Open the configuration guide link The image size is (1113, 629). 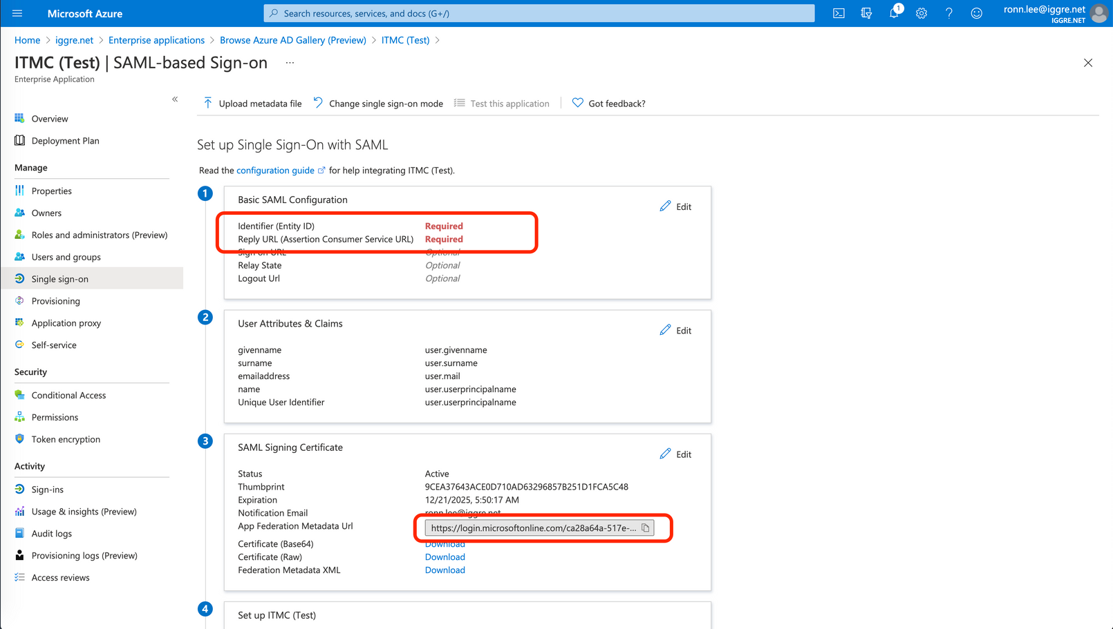coord(281,171)
